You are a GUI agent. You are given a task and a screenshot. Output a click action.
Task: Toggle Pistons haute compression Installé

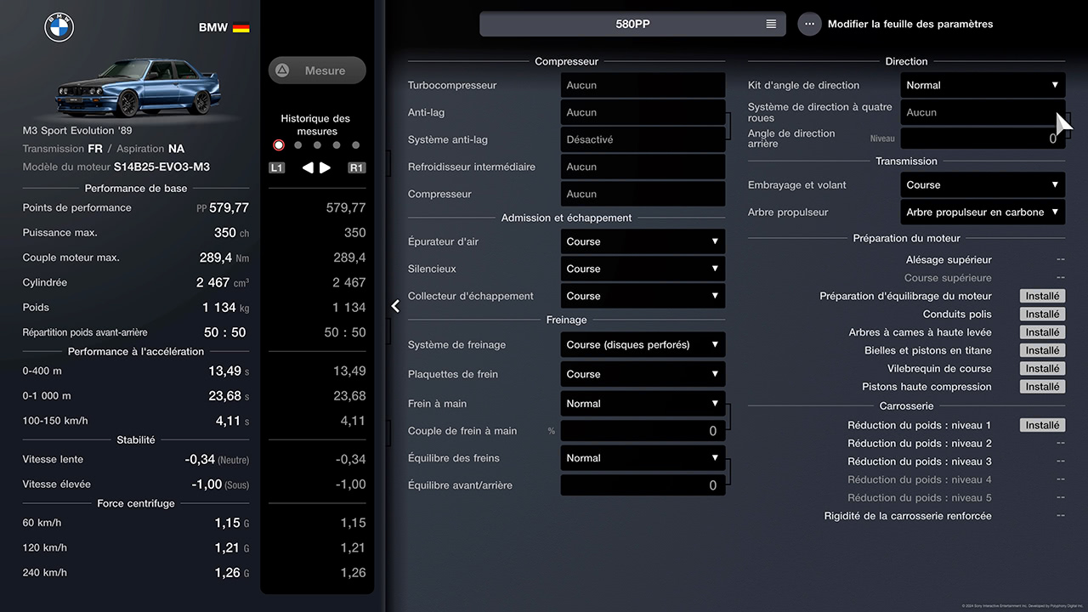point(1042,387)
